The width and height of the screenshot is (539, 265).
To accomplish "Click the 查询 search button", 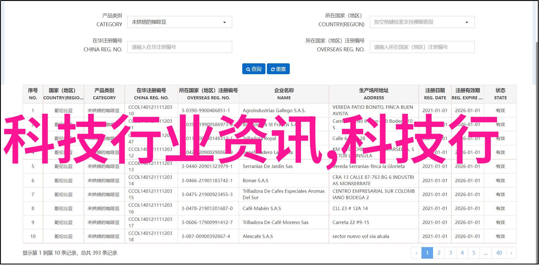I will point(254,69).
